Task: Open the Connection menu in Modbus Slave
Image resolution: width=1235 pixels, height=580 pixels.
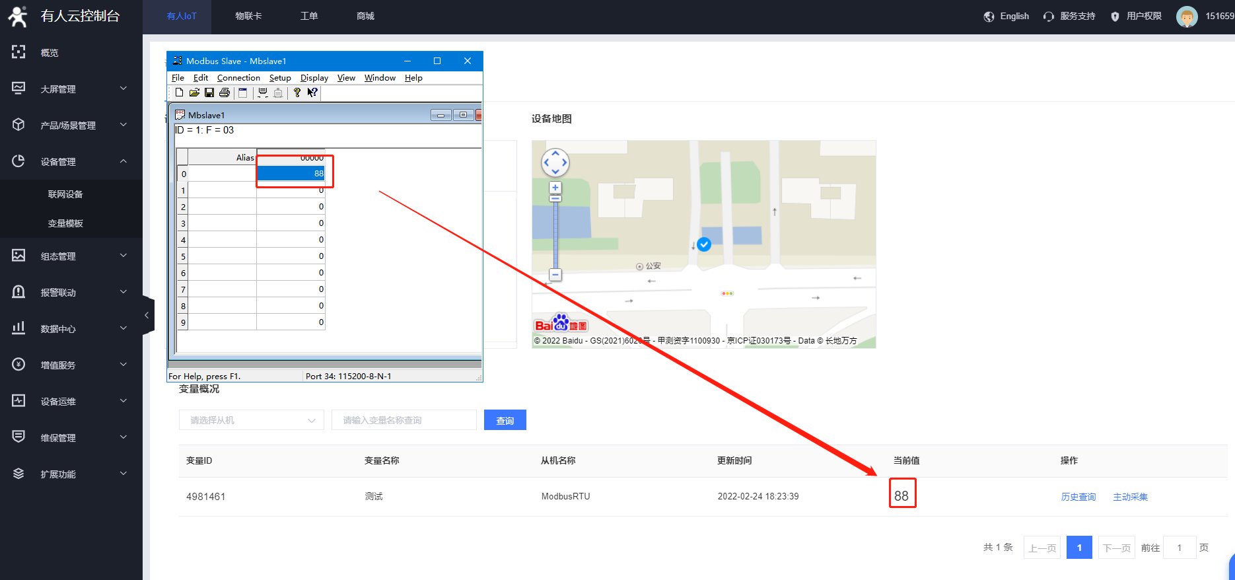Action: click(x=238, y=78)
